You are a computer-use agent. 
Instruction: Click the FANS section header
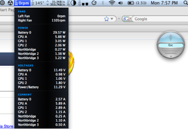[x=22, y=12]
